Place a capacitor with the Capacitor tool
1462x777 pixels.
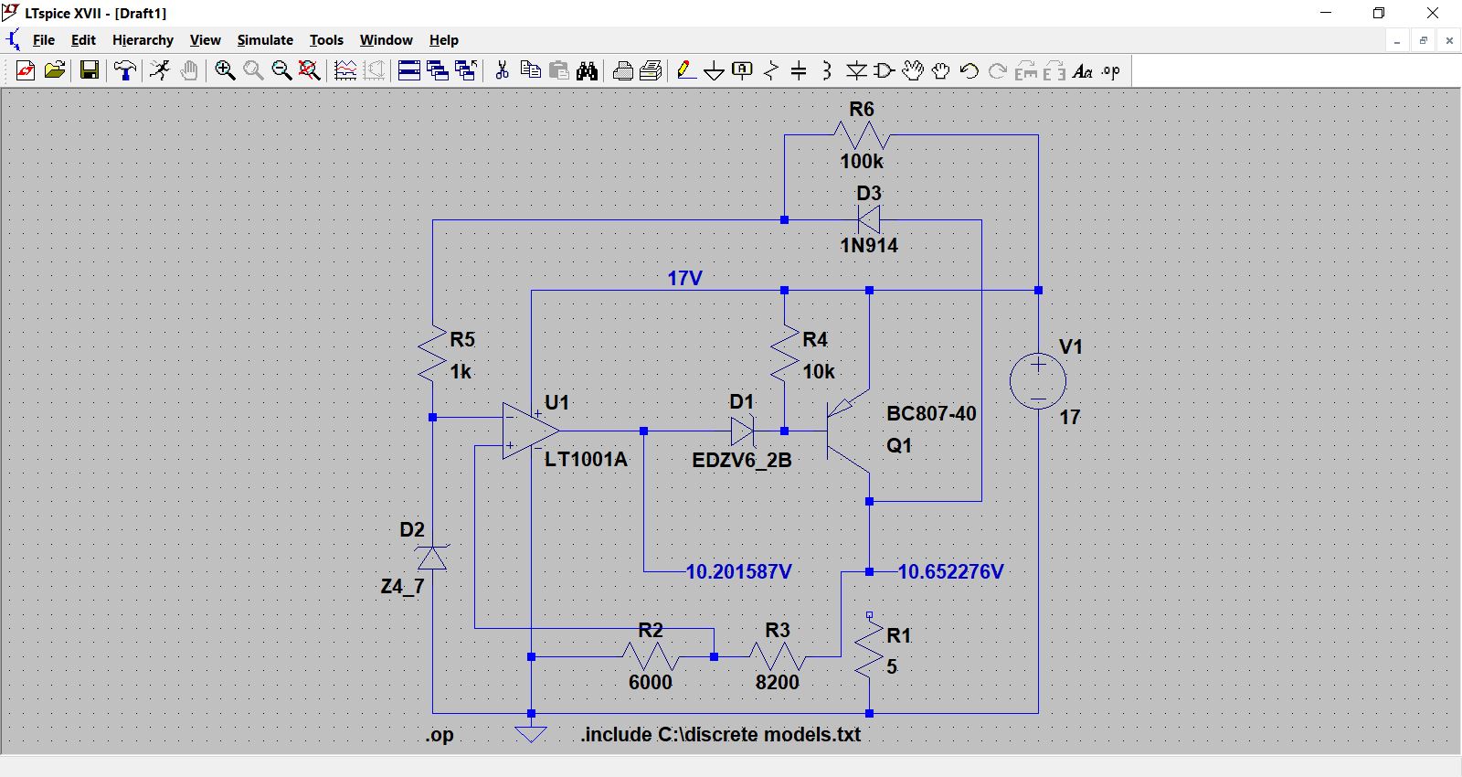tap(799, 70)
